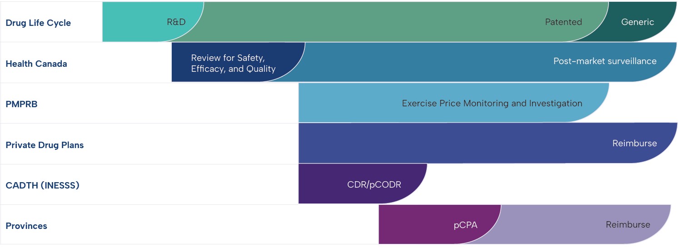The width and height of the screenshot is (678, 248).
Task: Select the dark purple CDR/pCODR block
Action: 359,184
